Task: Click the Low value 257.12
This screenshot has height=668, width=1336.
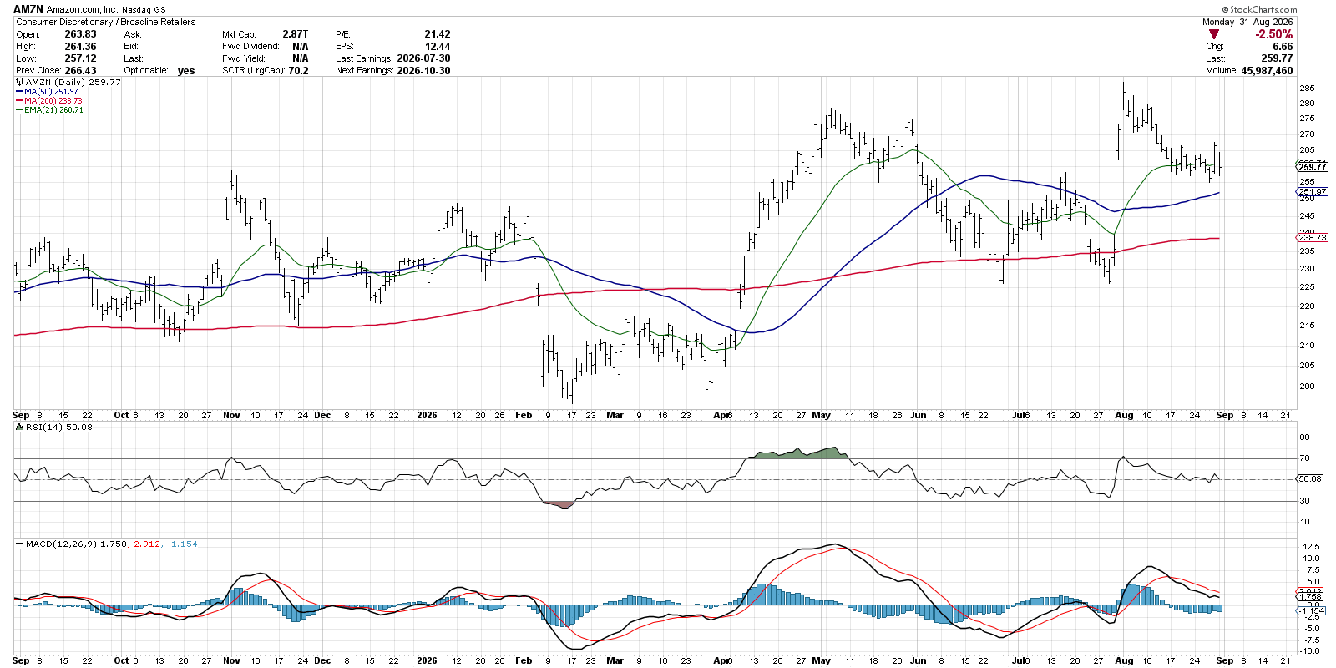Action: click(x=80, y=58)
